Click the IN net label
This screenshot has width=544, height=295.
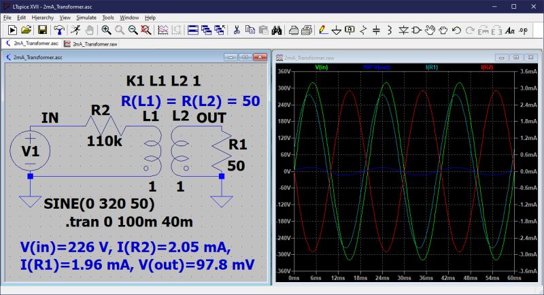[50, 118]
